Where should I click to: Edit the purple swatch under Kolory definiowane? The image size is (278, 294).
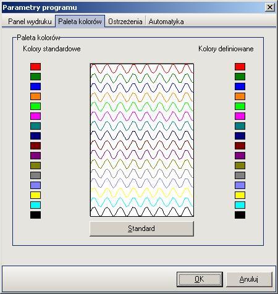click(240, 156)
